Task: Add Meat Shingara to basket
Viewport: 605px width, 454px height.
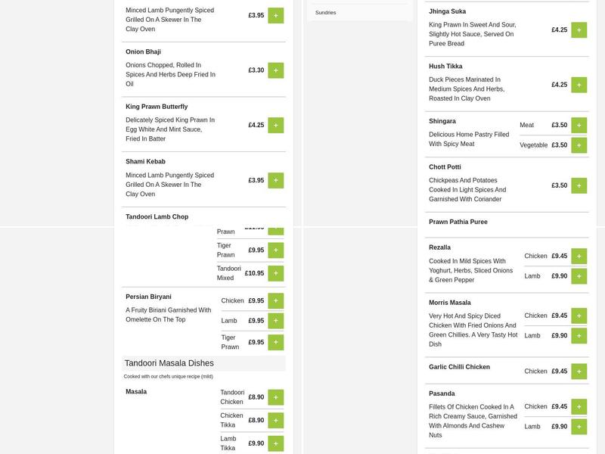Action: (579, 126)
